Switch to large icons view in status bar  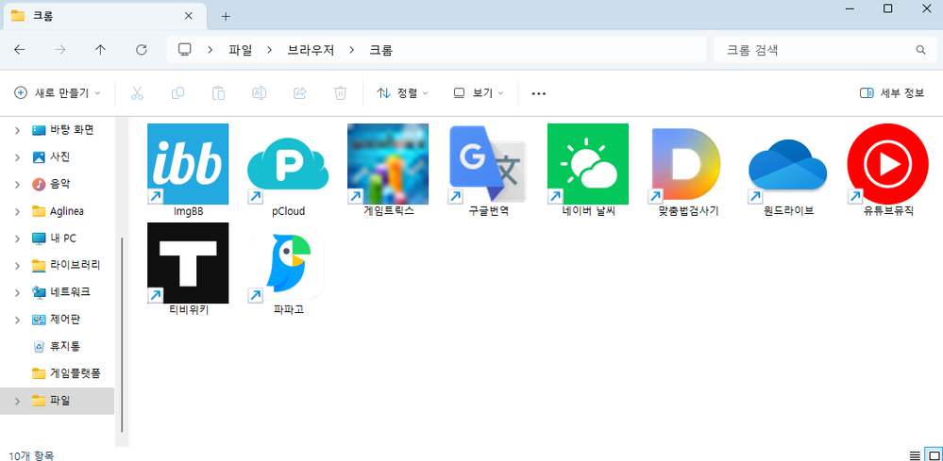pyautogui.click(x=932, y=454)
